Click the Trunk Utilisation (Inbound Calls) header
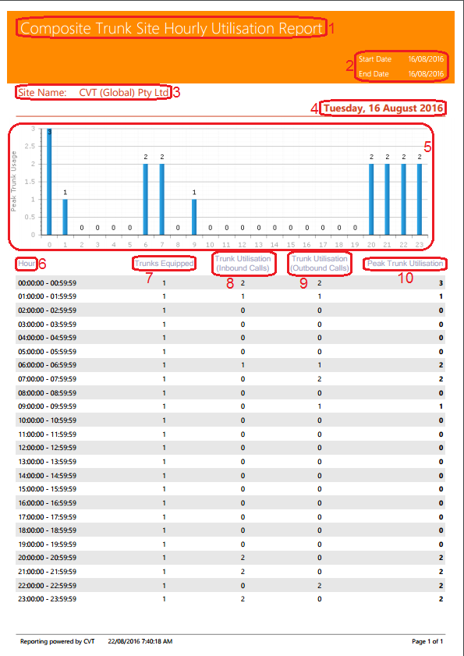The height and width of the screenshot is (656, 464). point(243,264)
